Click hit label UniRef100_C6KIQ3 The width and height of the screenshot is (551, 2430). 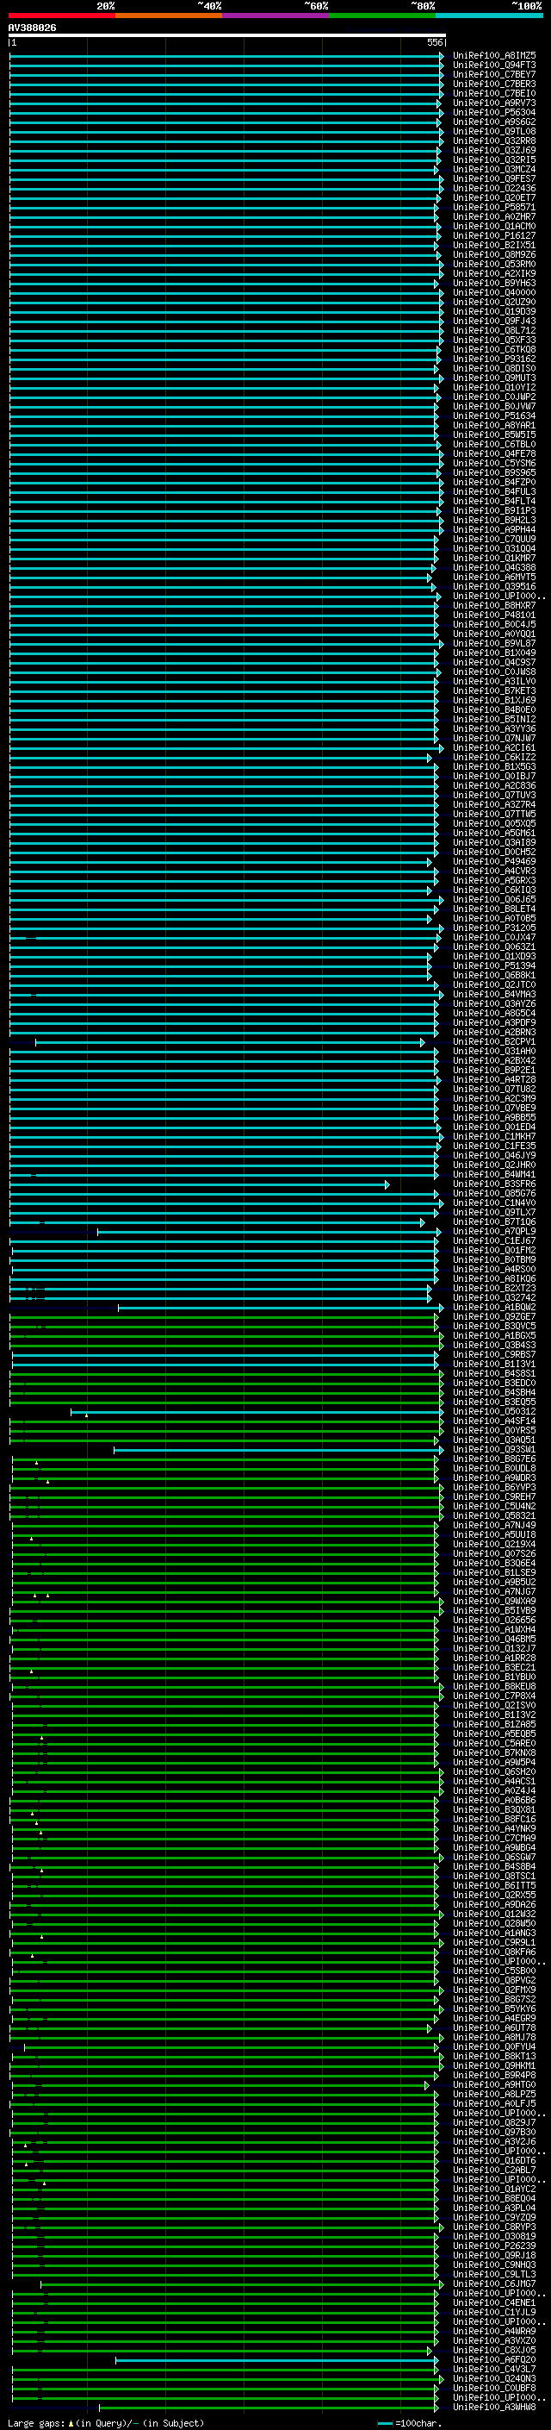(494, 890)
